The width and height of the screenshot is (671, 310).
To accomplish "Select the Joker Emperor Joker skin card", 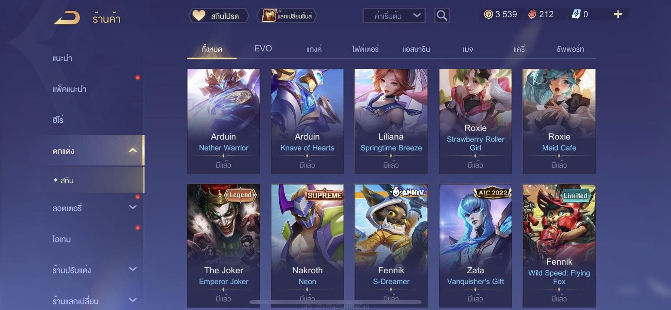I will [x=224, y=246].
